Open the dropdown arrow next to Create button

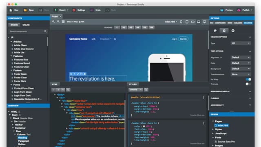tap(141, 90)
